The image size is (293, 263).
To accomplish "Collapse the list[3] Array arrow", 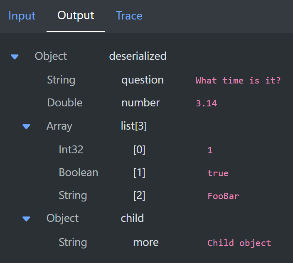I will [x=27, y=126].
